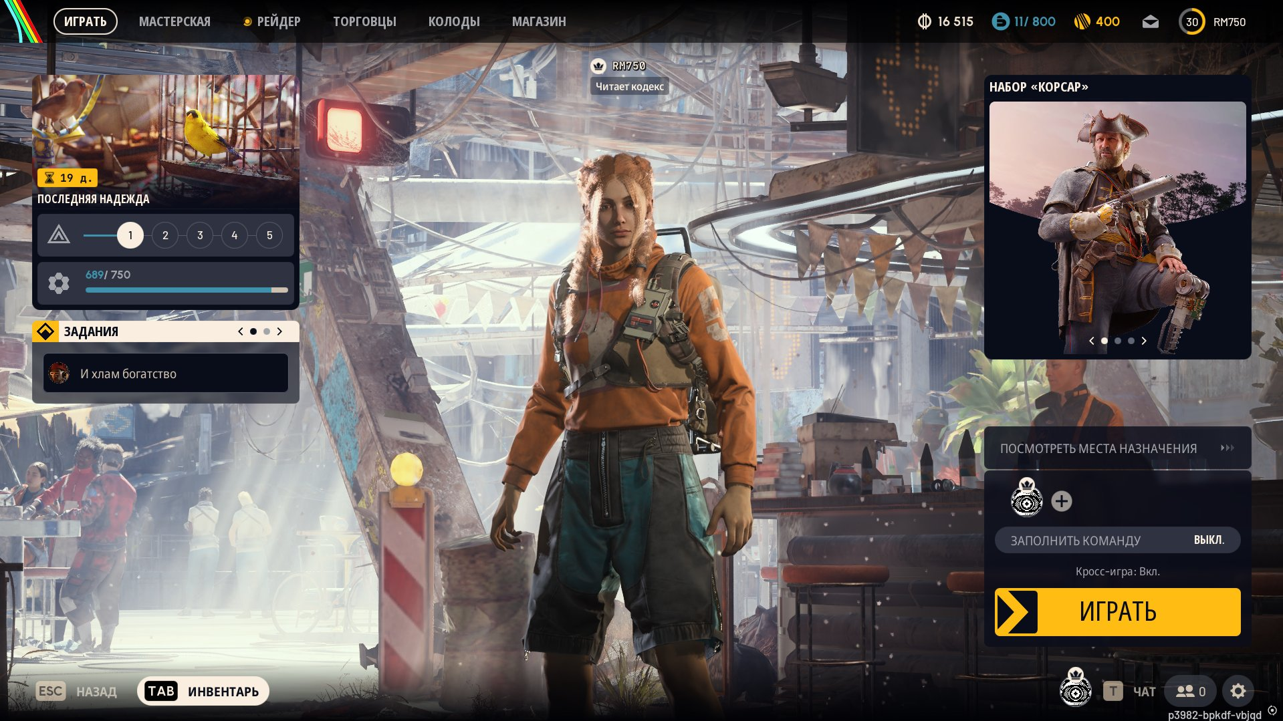This screenshot has width=1283, height=721.
Task: Add a teammate with the plus icon
Action: [x=1062, y=501]
